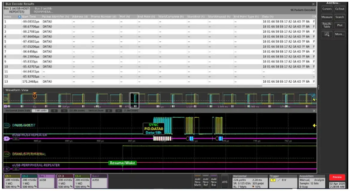Open Ch 2 settings badge
Viewport: 350px width, 191px height.
click(29, 181)
